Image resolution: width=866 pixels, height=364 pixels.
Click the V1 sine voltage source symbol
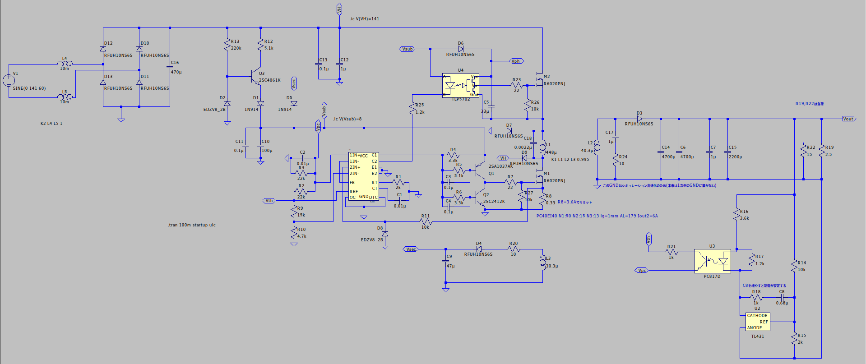9,81
